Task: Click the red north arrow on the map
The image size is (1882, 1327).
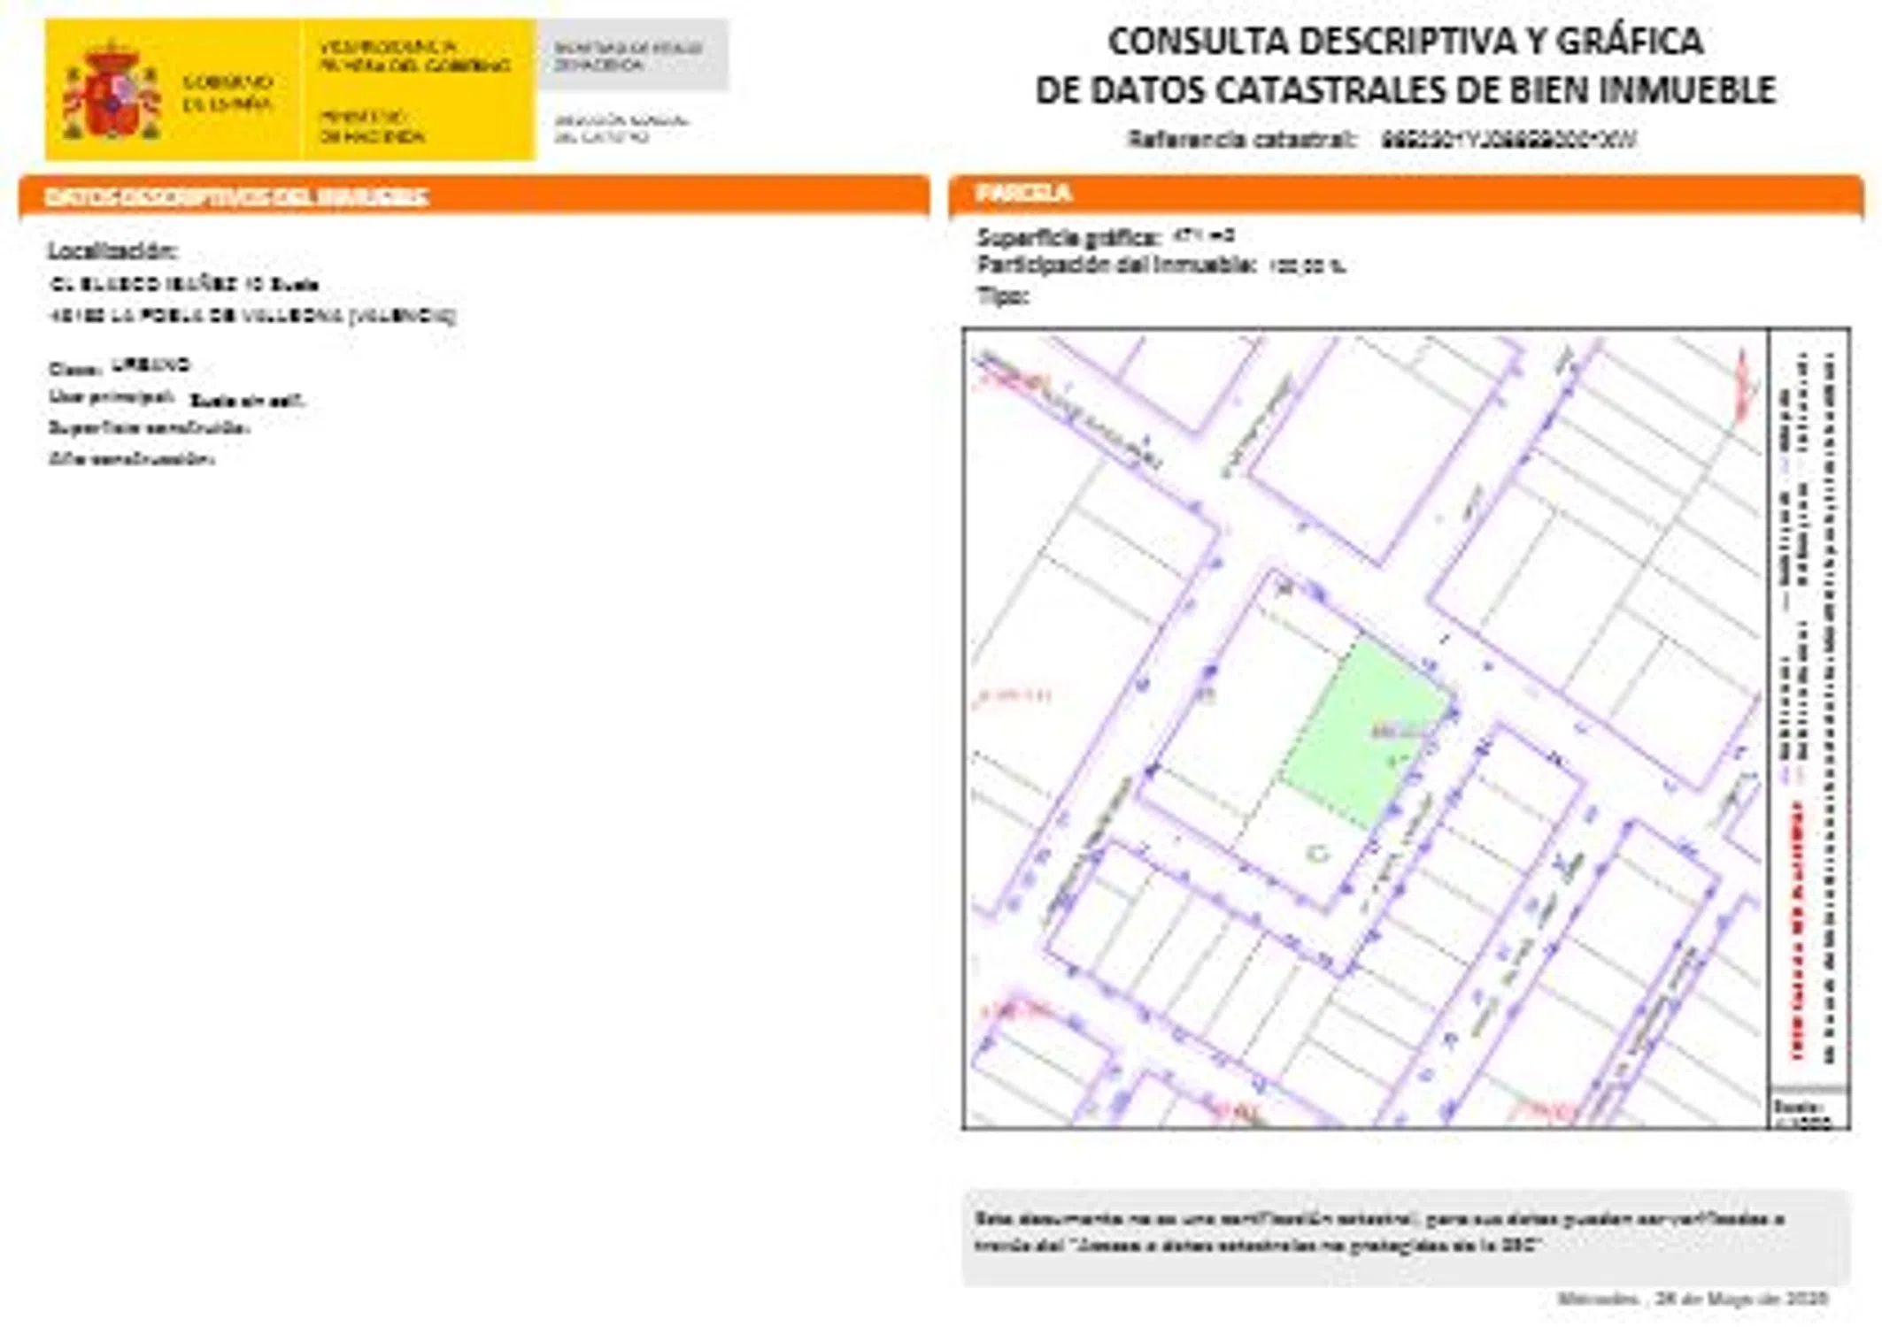Action: pos(1743,385)
